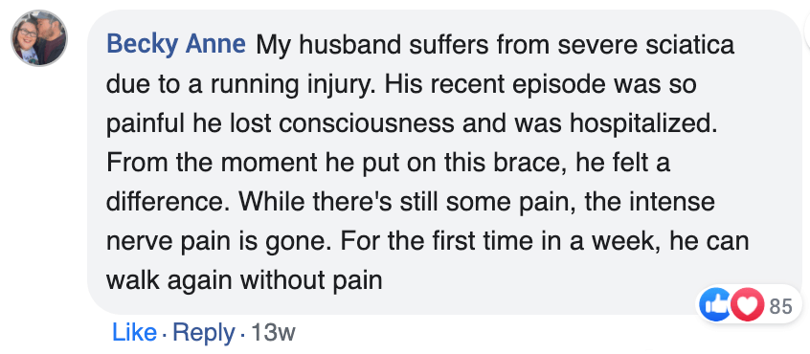810x354 pixels.
Task: Like Becky Anne's comment
Action: [x=134, y=333]
